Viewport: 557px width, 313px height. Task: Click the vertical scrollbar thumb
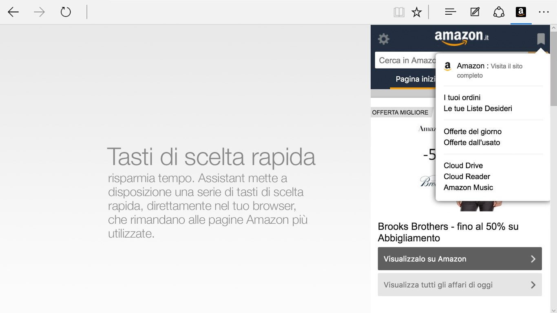click(x=554, y=69)
